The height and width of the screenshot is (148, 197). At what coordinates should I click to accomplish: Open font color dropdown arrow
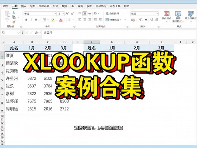(x=64, y=20)
